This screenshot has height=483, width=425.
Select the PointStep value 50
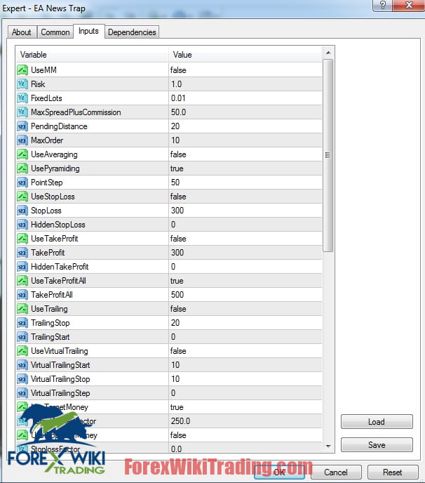[x=175, y=183]
